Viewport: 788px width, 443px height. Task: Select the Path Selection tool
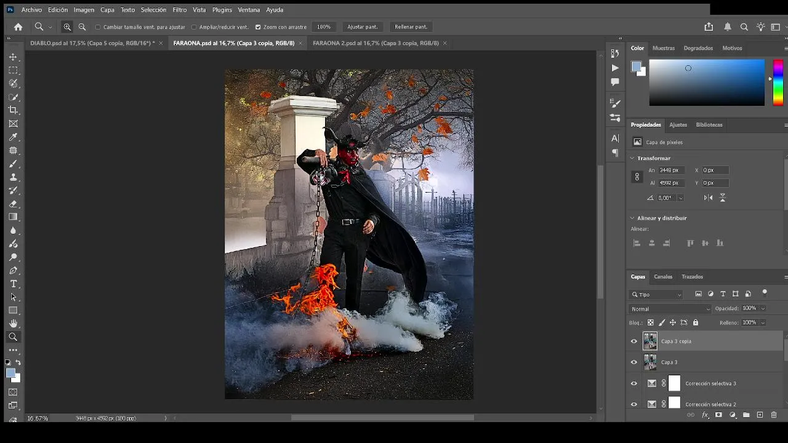pos(13,297)
